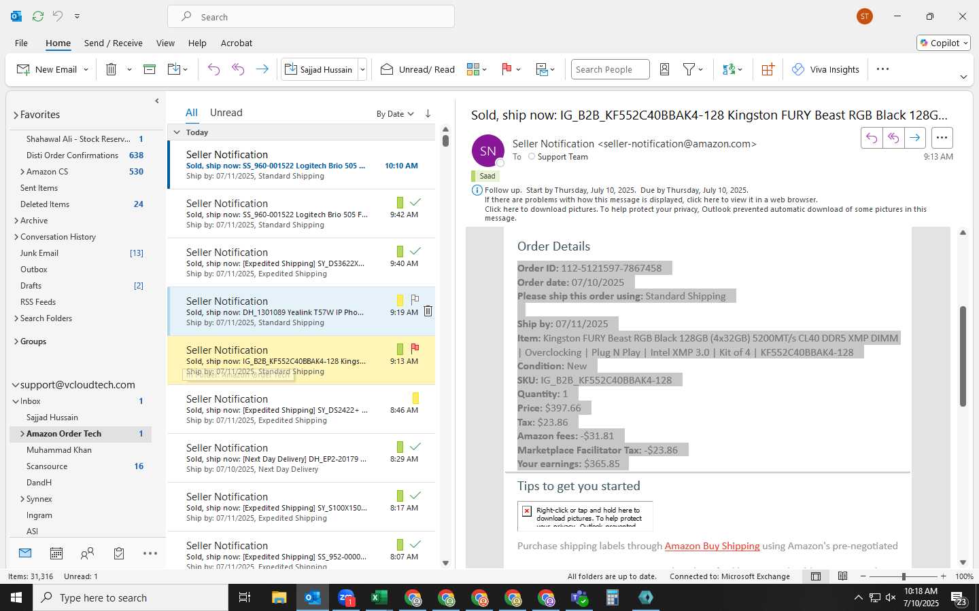Image resolution: width=979 pixels, height=611 pixels.
Task: Toggle Unread/ Read status
Action: [x=417, y=69]
